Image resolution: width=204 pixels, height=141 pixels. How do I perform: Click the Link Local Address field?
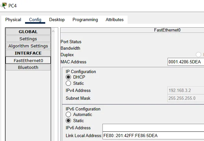pos(153,136)
